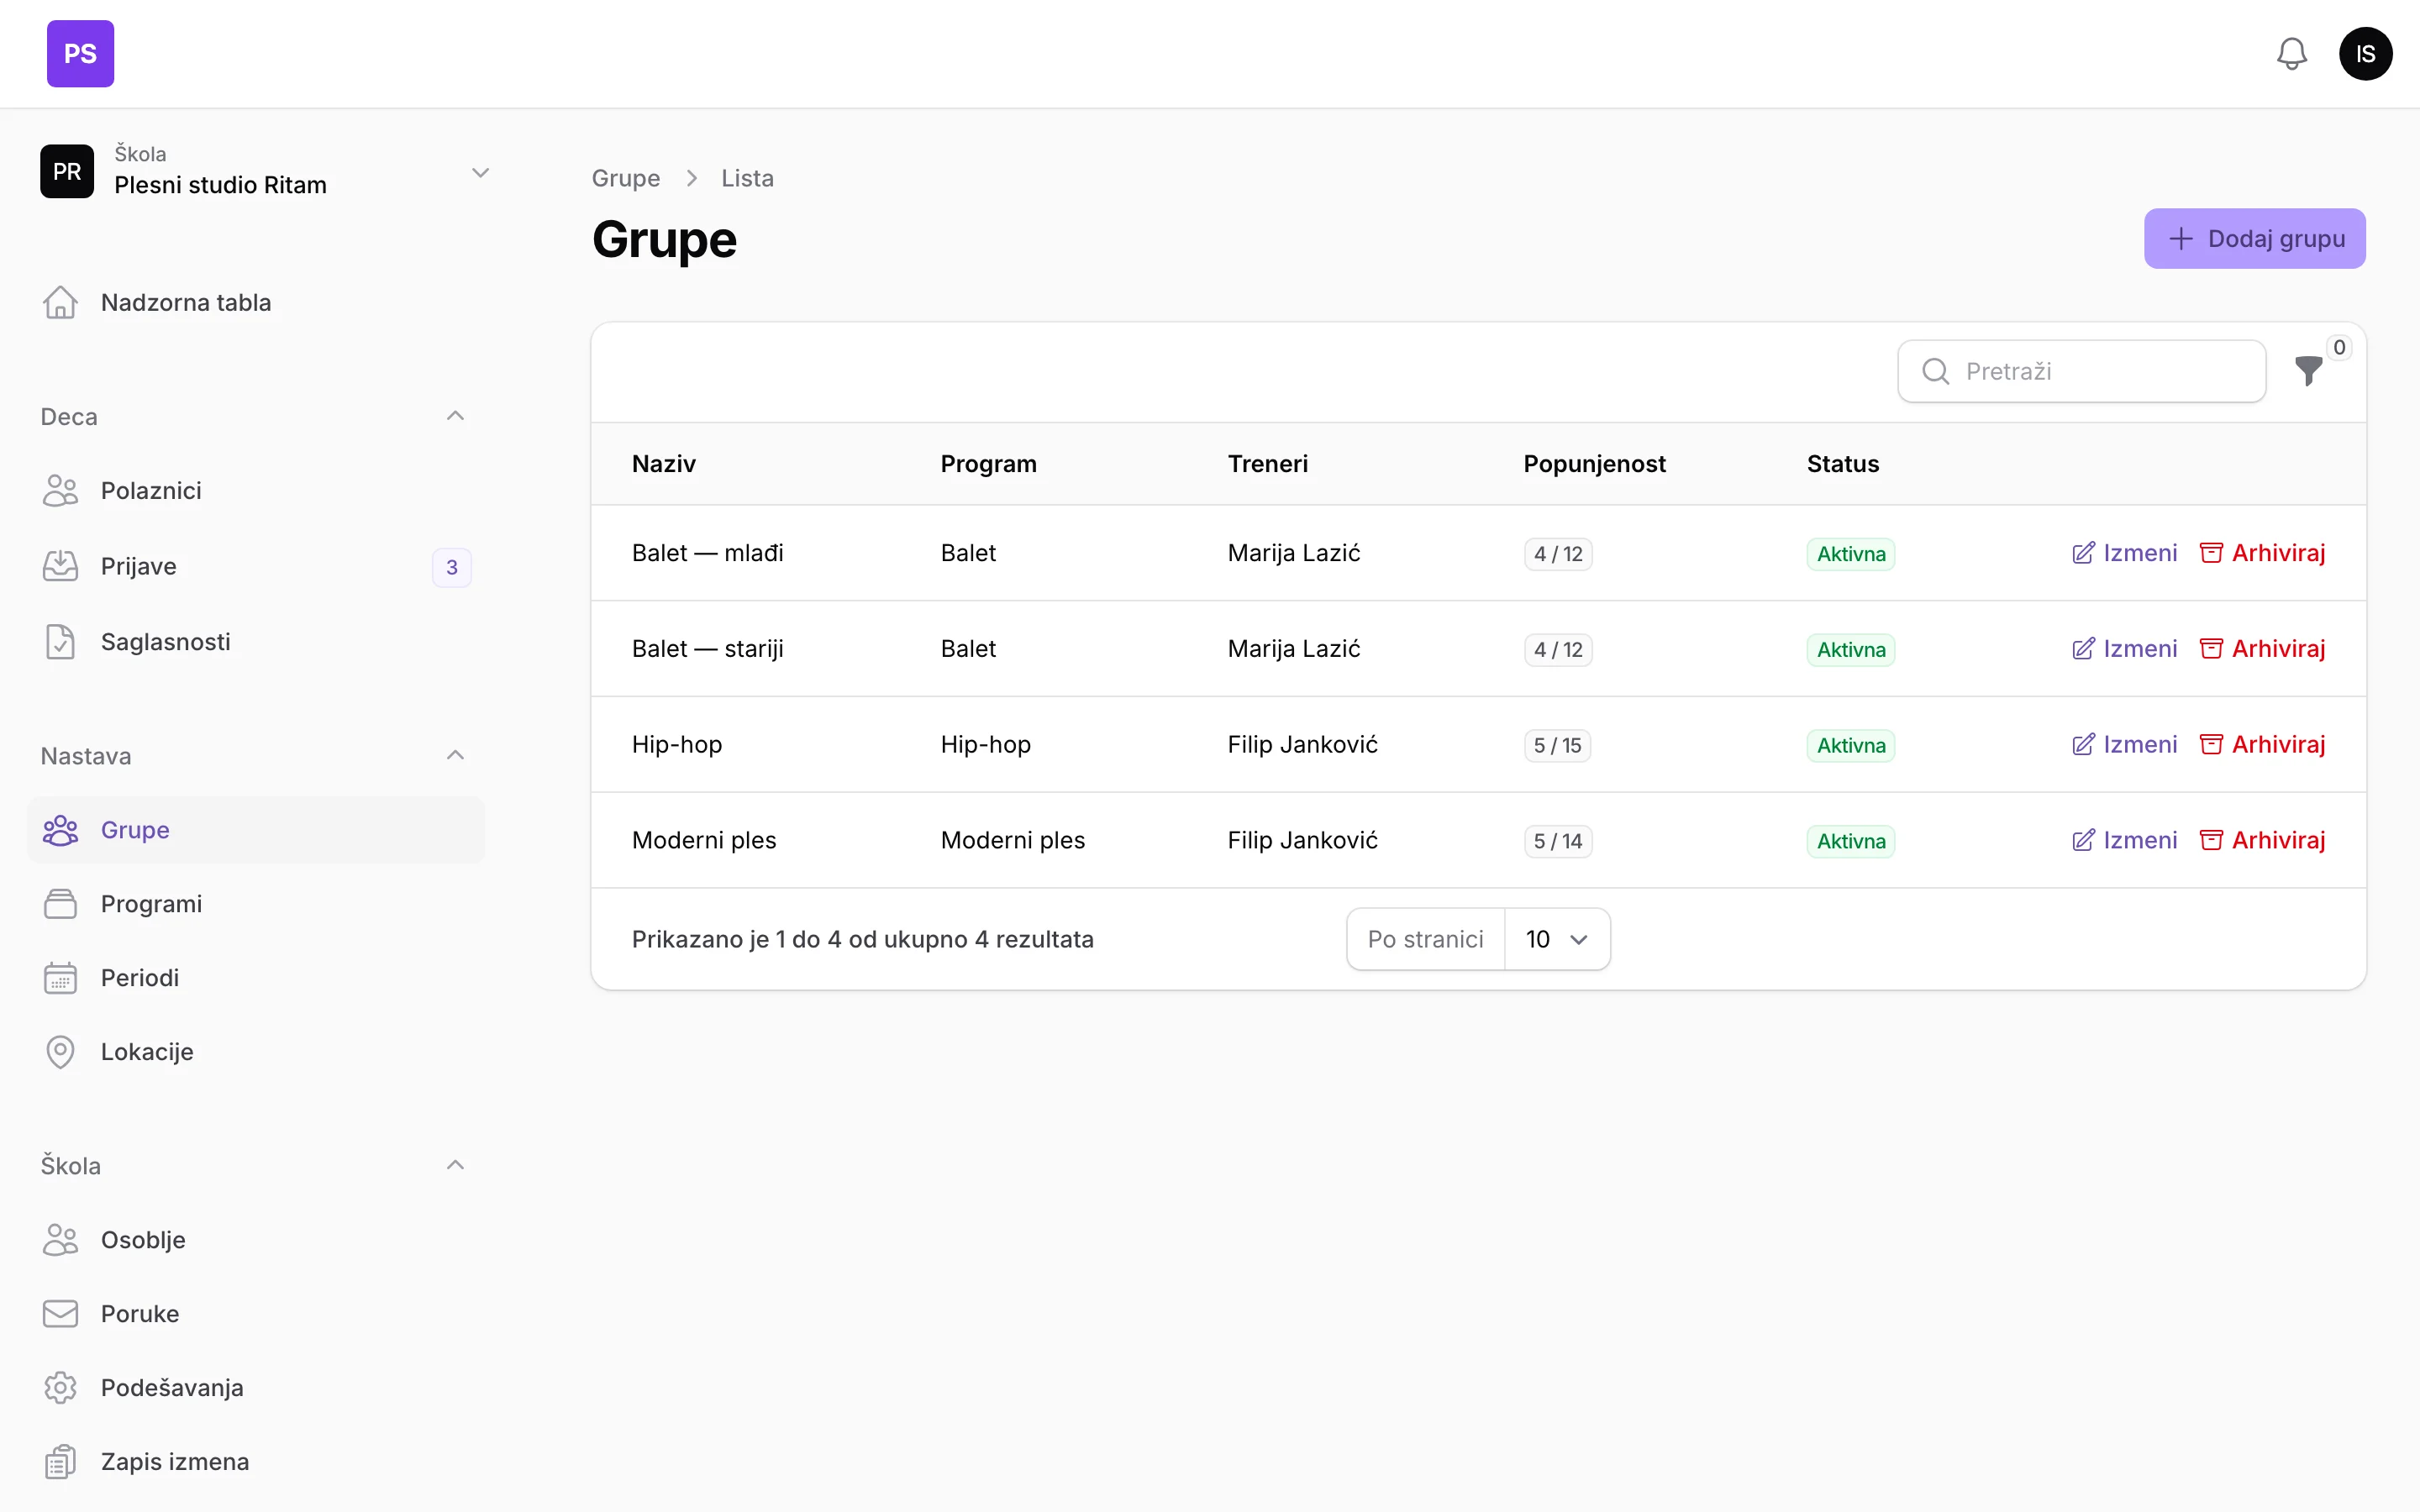Viewport: 2420px width, 1512px height.
Task: Open Prijave in the sidebar
Action: point(256,566)
